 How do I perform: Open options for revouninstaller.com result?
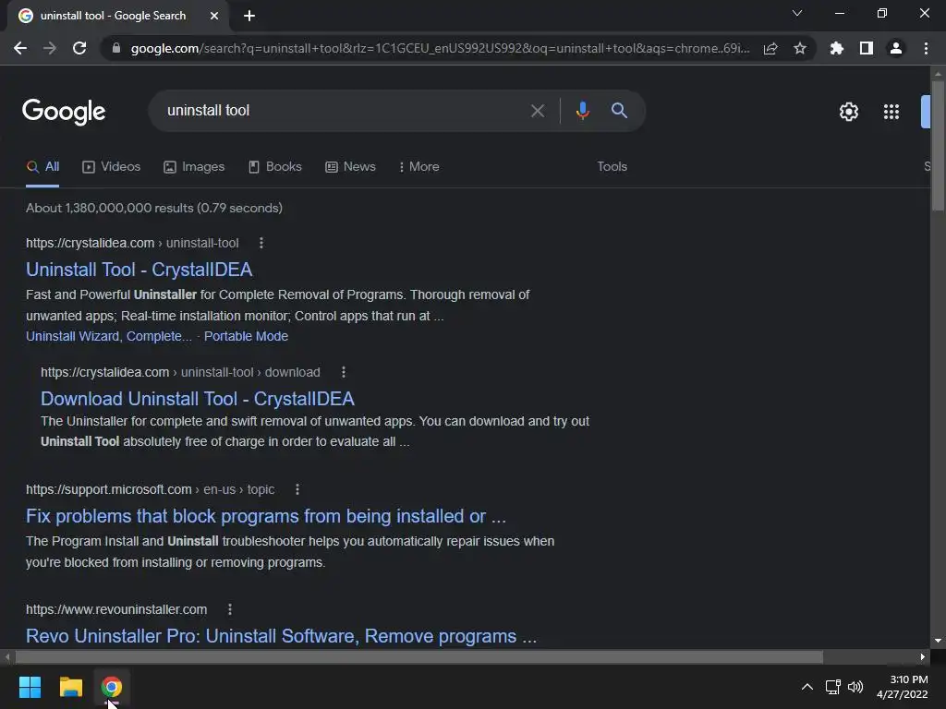tap(230, 609)
